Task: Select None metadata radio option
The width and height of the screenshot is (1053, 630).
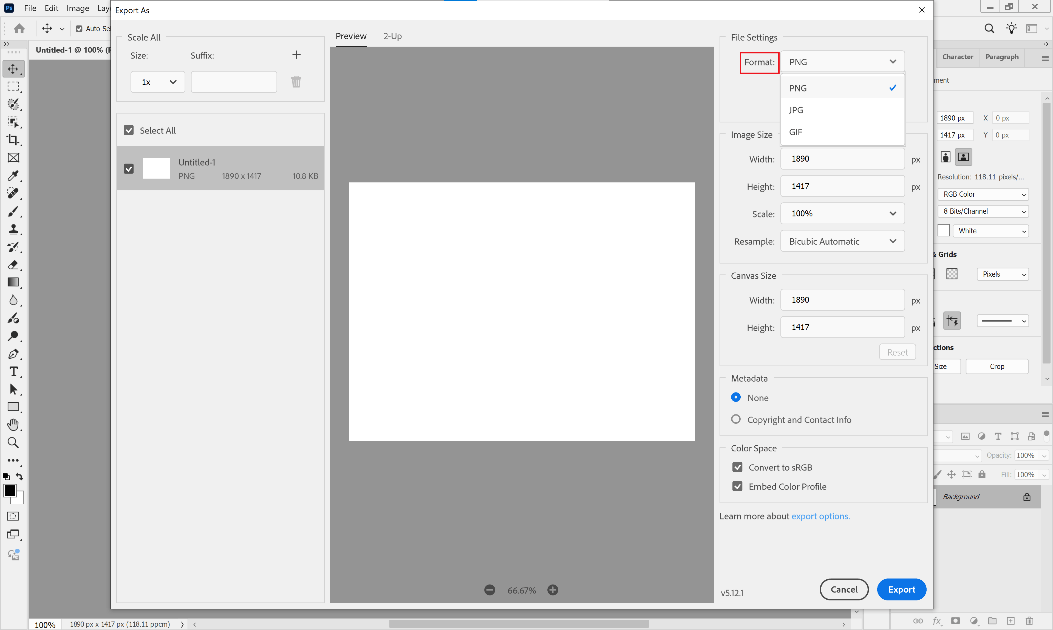Action: click(x=735, y=397)
